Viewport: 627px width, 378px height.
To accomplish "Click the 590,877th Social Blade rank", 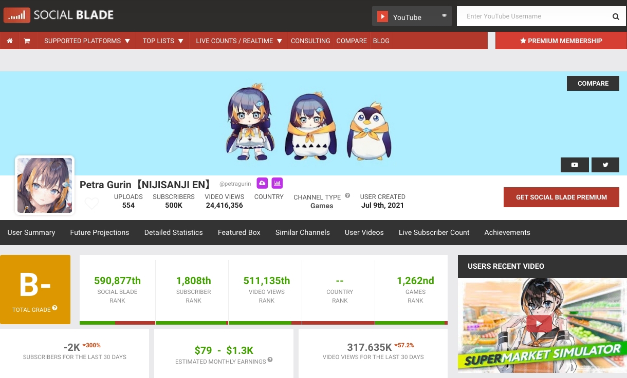I will [117, 281].
